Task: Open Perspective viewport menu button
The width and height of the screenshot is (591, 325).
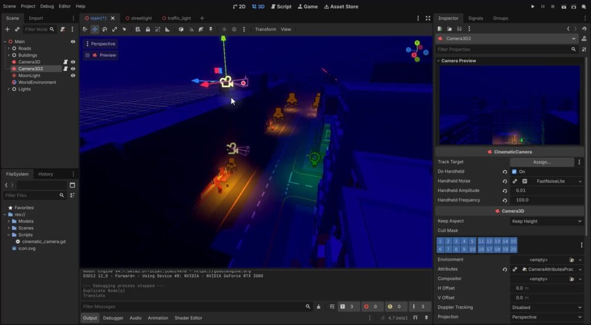Action: point(100,44)
